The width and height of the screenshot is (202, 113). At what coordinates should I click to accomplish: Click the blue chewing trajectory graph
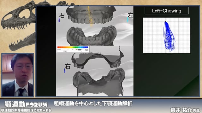pyautogui.click(x=167, y=35)
